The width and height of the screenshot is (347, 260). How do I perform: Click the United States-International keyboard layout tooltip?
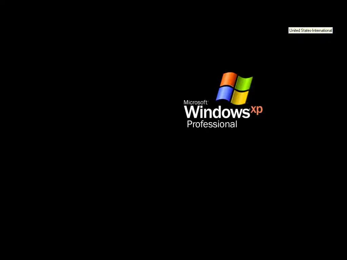point(310,30)
